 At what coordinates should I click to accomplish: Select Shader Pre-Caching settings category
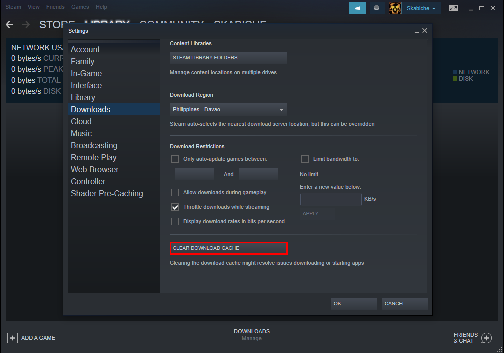pos(114,193)
